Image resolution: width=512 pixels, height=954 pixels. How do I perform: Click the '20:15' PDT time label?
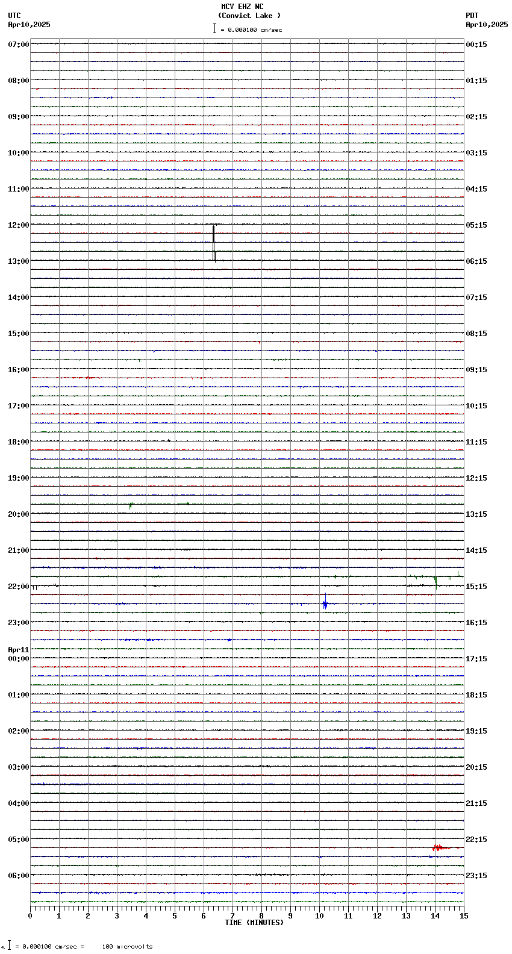point(476,767)
